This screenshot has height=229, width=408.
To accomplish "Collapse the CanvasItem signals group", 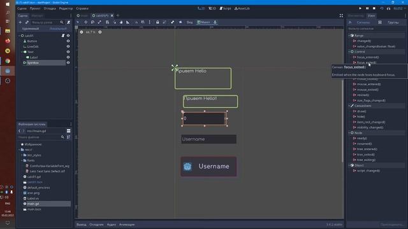I will point(349,106).
